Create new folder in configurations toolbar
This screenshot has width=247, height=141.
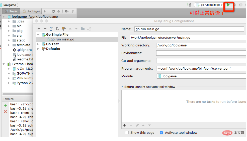pos(83,28)
